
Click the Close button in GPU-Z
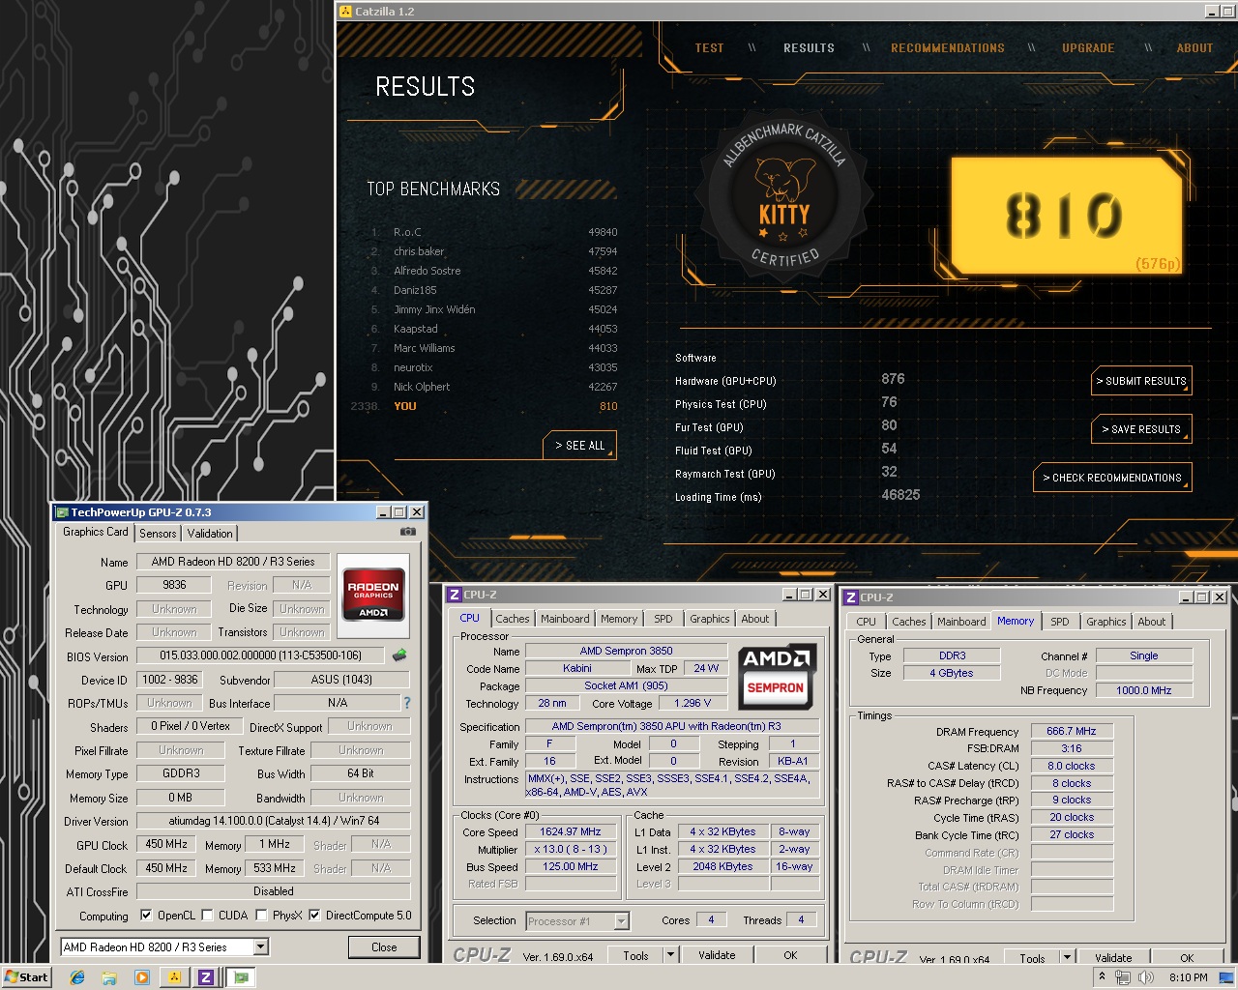coord(384,947)
